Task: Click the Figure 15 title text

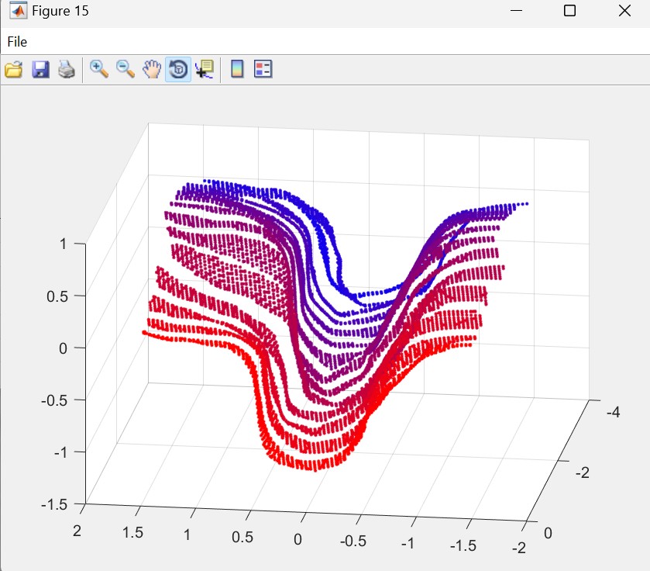Action: pos(60,12)
